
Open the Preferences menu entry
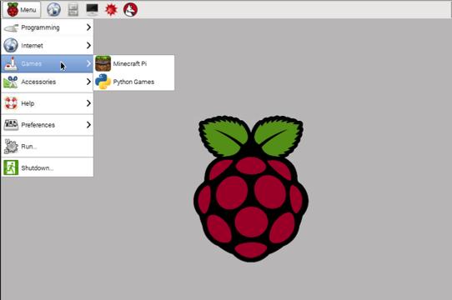(x=47, y=125)
